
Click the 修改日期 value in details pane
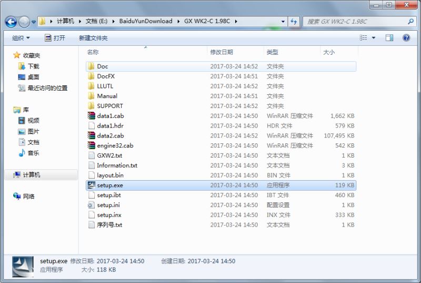pyautogui.click(x=121, y=261)
